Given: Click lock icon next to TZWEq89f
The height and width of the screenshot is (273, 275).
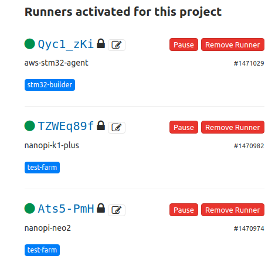Looking at the screenshot, I should coord(101,125).
